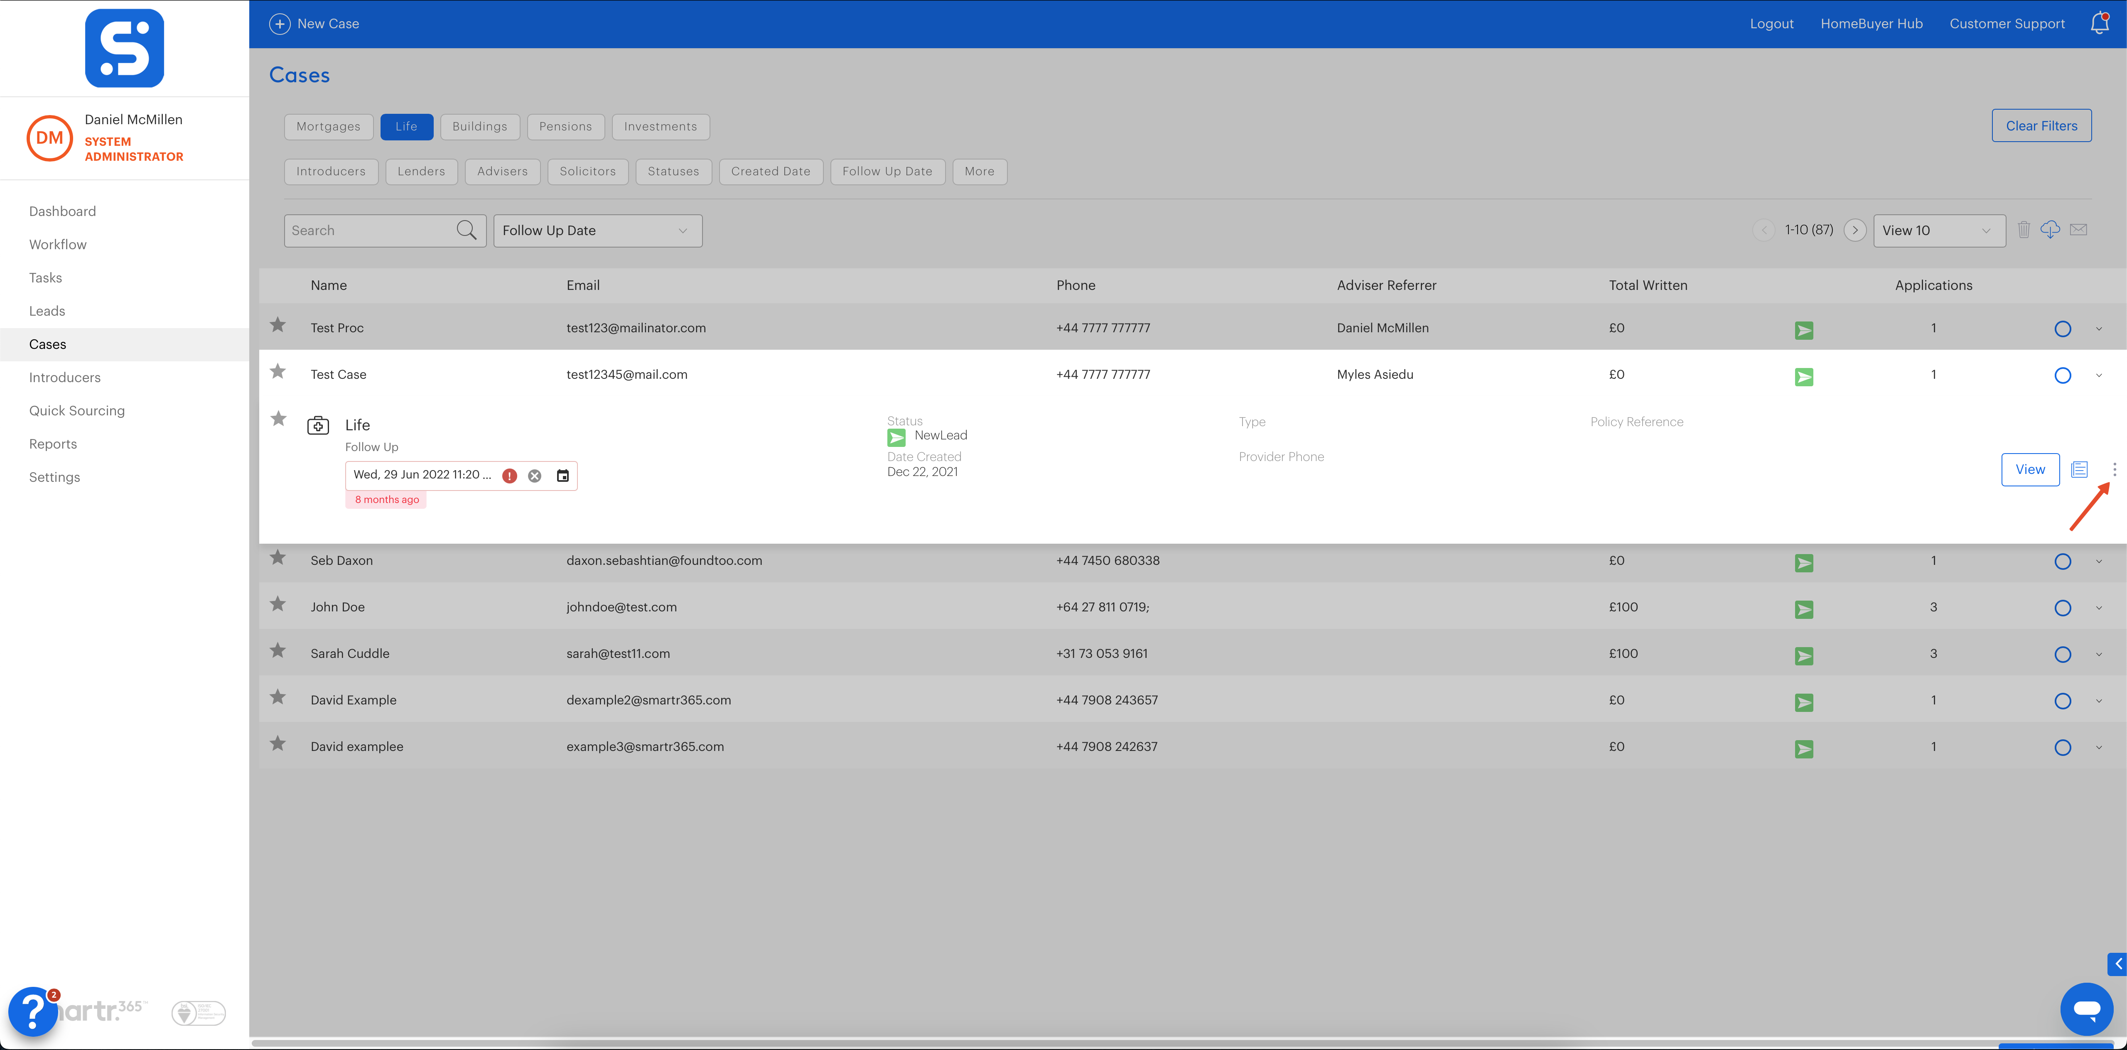Click the New Case plus icon

point(280,24)
